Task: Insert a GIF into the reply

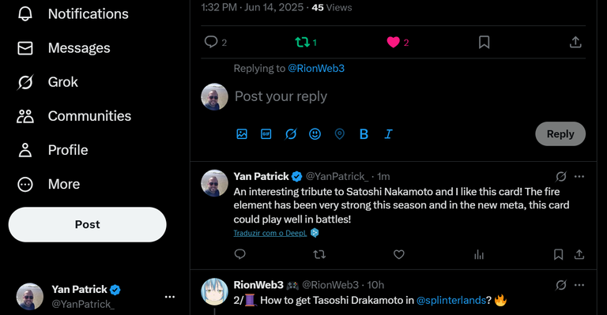Action: (266, 134)
